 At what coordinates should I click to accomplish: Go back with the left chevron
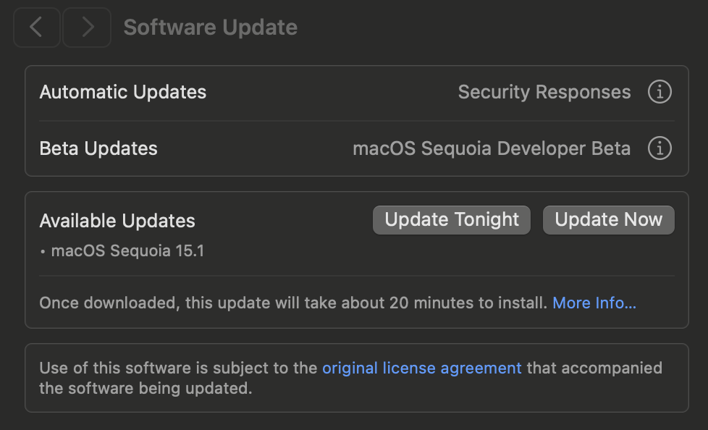36,28
